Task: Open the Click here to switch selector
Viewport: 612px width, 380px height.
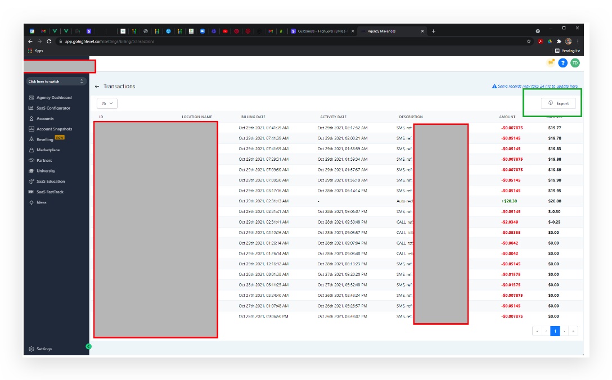Action: coord(56,81)
